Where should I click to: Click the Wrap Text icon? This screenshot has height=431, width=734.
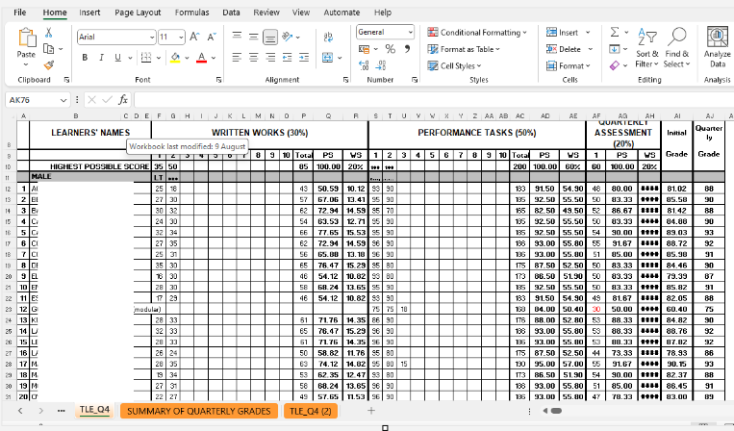pos(328,37)
